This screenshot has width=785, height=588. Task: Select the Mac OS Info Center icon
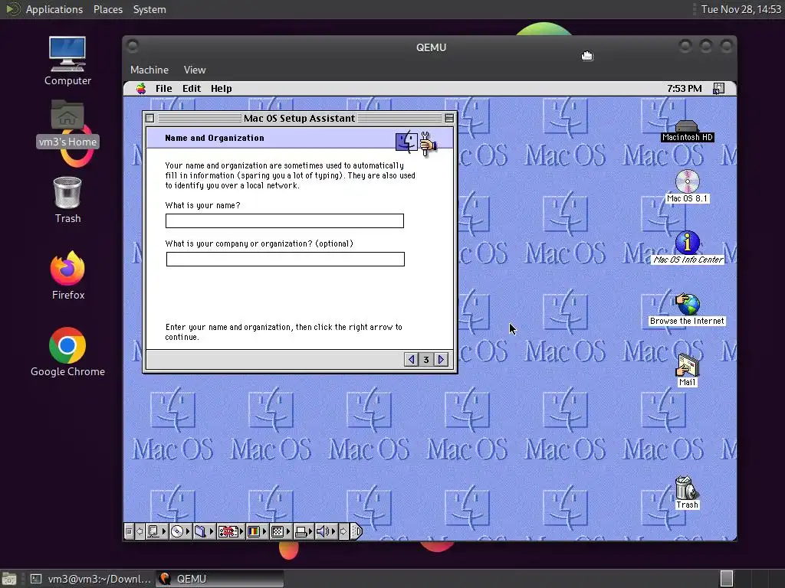(688, 247)
